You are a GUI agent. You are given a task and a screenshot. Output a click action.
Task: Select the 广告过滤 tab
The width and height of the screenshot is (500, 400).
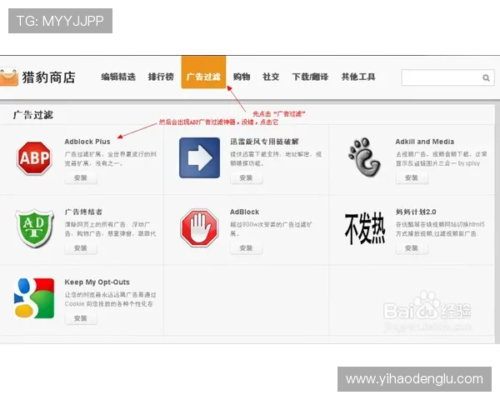pyautogui.click(x=203, y=72)
